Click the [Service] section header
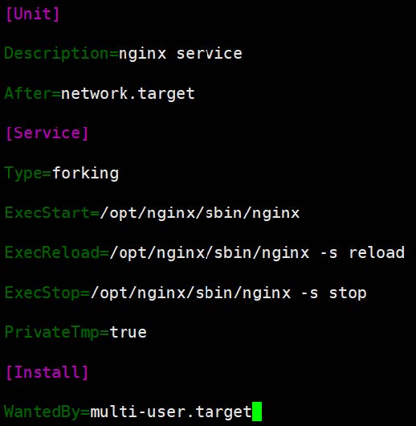Viewport: 416px width, 426px height. (x=47, y=133)
